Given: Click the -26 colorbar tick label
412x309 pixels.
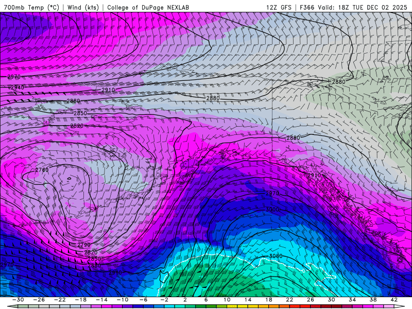Looking at the screenshot, I should tap(39, 300).
